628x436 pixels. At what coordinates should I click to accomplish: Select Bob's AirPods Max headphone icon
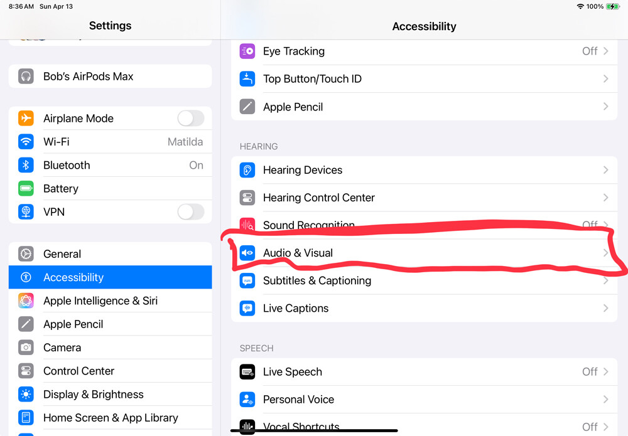[26, 77]
